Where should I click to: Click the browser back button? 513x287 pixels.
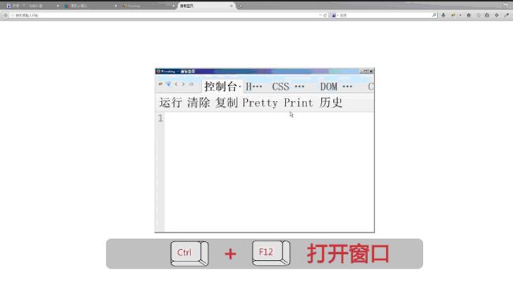tap(6, 15)
